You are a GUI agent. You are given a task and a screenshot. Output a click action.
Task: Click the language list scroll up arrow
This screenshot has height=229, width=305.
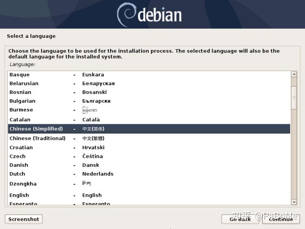pos(294,74)
